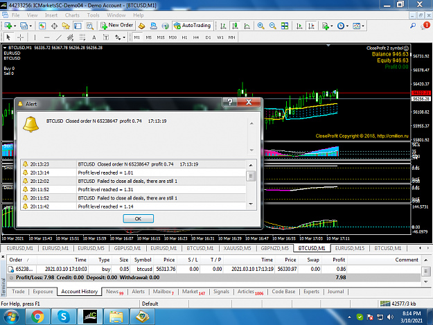Select the text tool A

pos(94,37)
